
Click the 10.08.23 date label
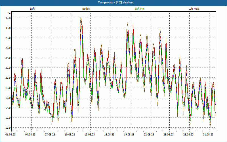[70, 135]
